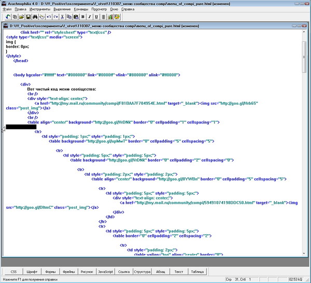Click the "</head>" closing tag line

click(21, 61)
